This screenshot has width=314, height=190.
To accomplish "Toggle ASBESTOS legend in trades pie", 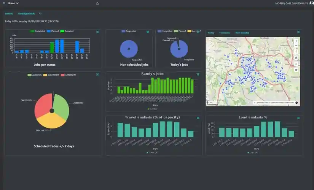I will pyautogui.click(x=34, y=75).
